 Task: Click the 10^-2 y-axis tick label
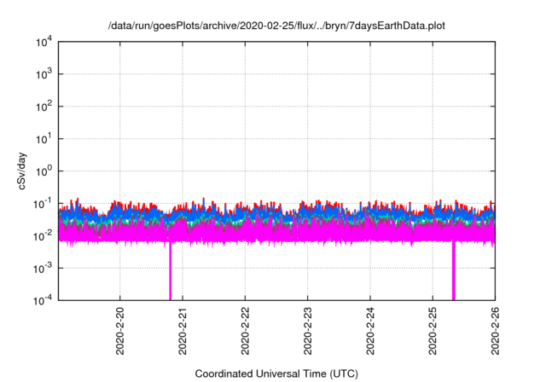(x=43, y=236)
